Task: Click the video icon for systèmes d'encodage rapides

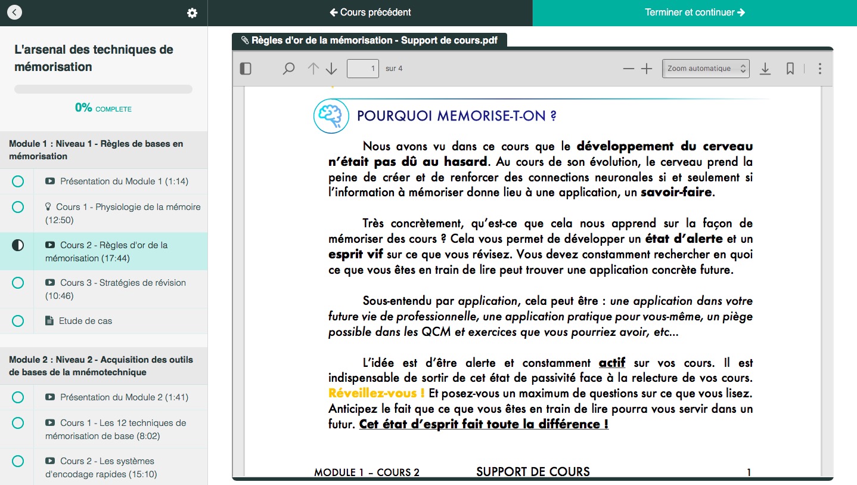Action: point(50,461)
